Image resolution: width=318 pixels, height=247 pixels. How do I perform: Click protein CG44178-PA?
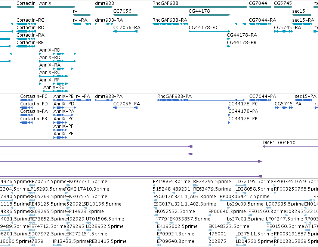click(229, 115)
